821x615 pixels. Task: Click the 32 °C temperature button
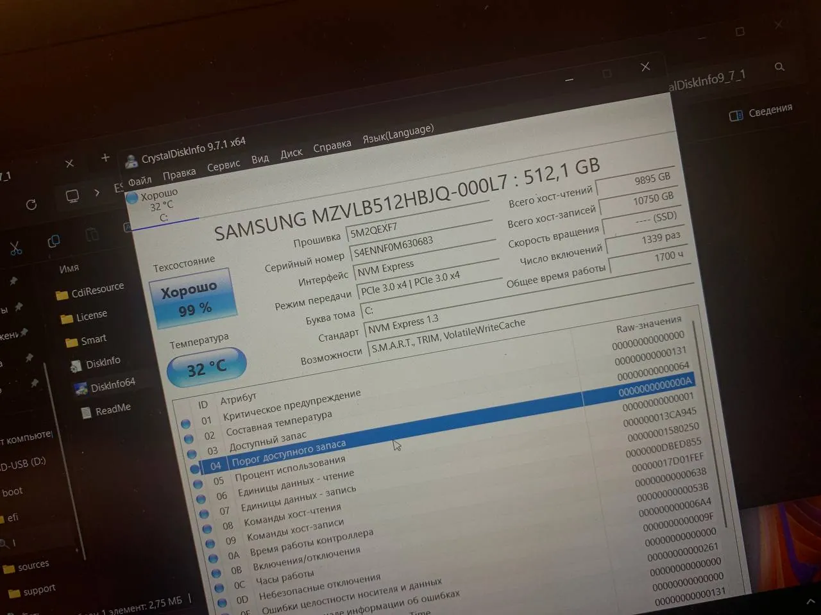pyautogui.click(x=207, y=368)
